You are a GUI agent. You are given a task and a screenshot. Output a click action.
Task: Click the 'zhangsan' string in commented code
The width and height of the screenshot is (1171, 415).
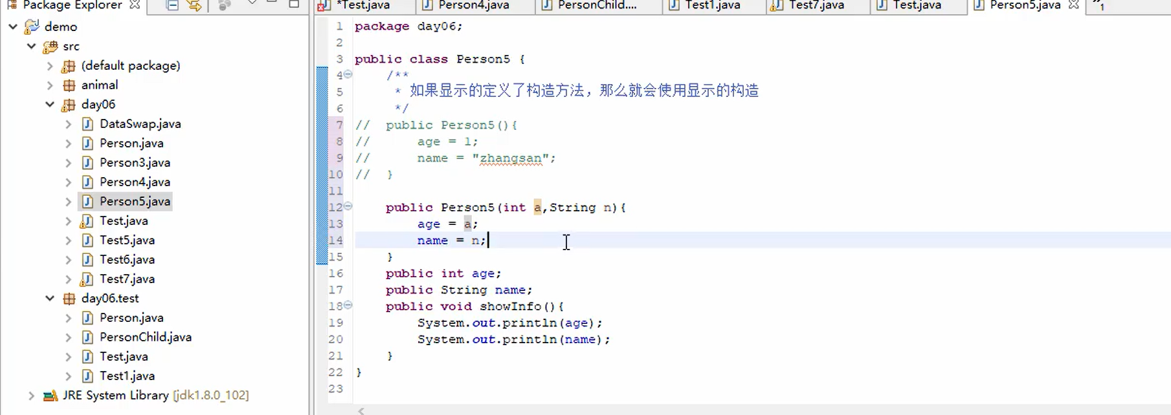(x=510, y=158)
